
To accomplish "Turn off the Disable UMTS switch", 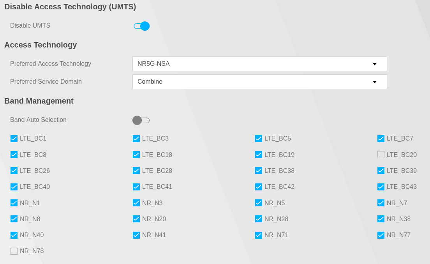I will click(x=141, y=26).
